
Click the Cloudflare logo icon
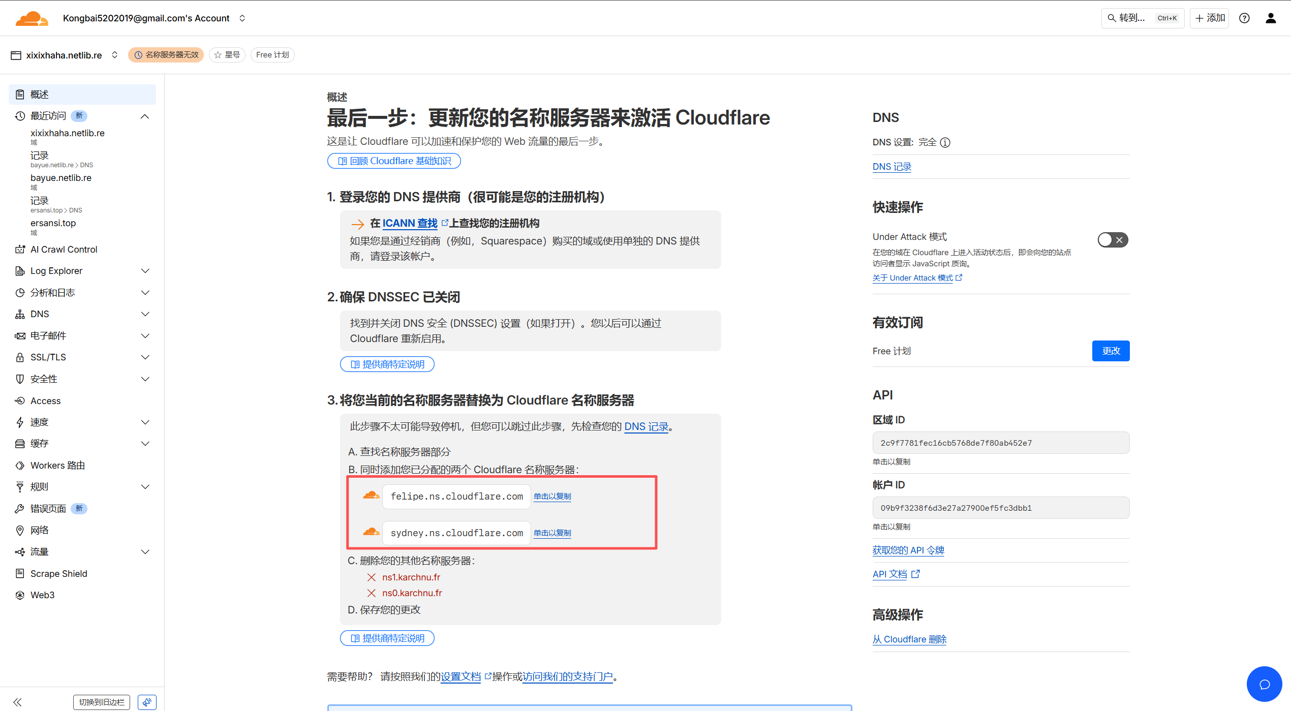point(32,18)
